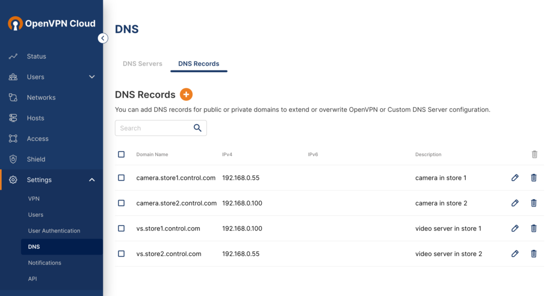
Task: Expand the Users sidebar section
Action: 92,77
